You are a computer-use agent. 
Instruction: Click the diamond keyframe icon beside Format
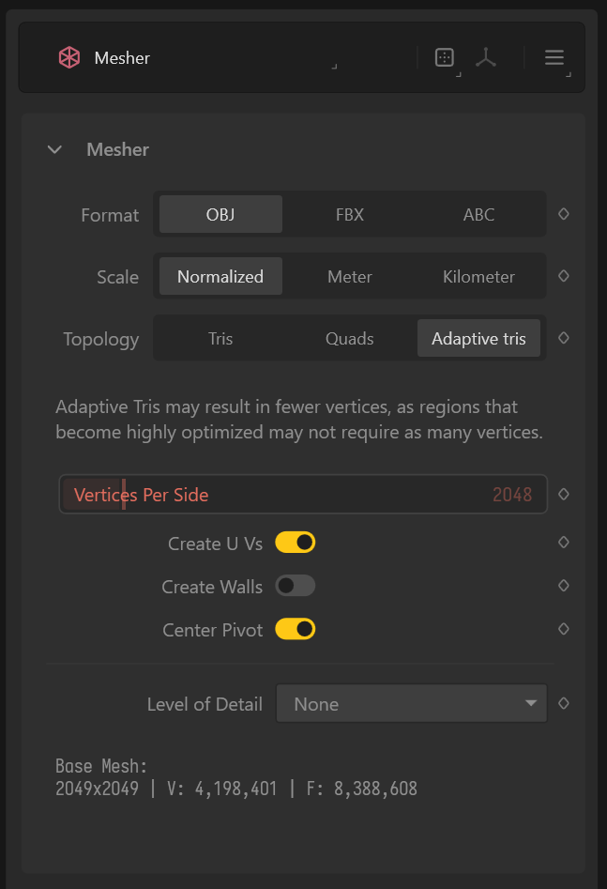point(564,214)
